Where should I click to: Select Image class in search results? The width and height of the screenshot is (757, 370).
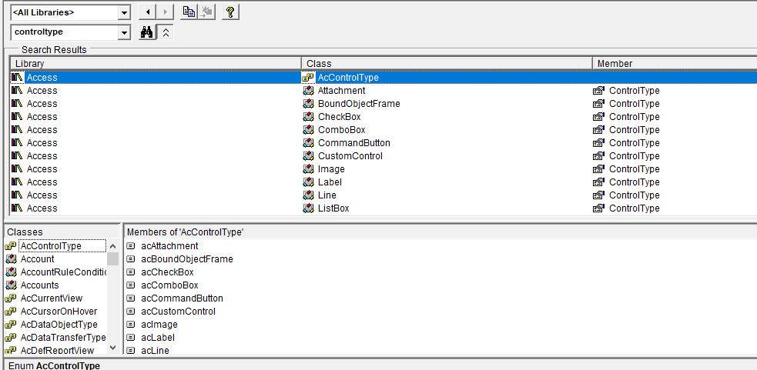point(331,168)
